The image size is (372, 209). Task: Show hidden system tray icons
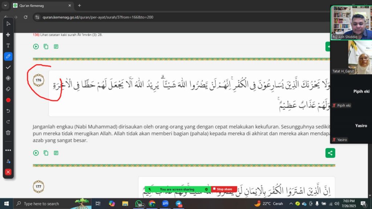(x=291, y=204)
